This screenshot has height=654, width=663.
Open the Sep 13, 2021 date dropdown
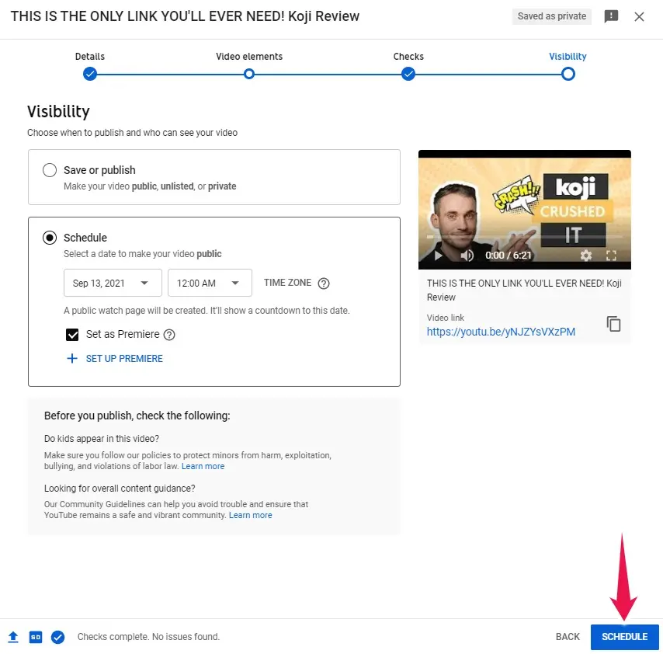(113, 283)
